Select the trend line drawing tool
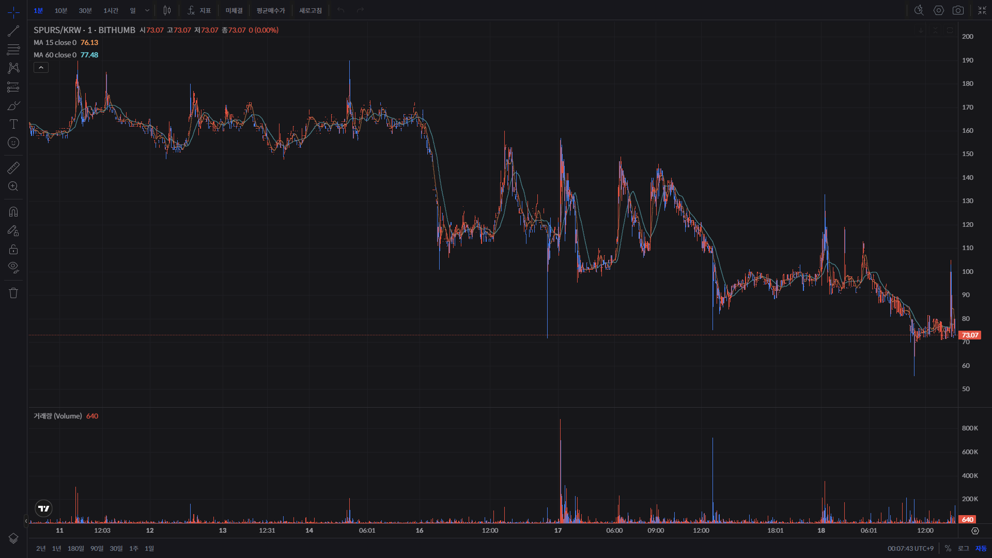The width and height of the screenshot is (992, 558). pyautogui.click(x=13, y=31)
